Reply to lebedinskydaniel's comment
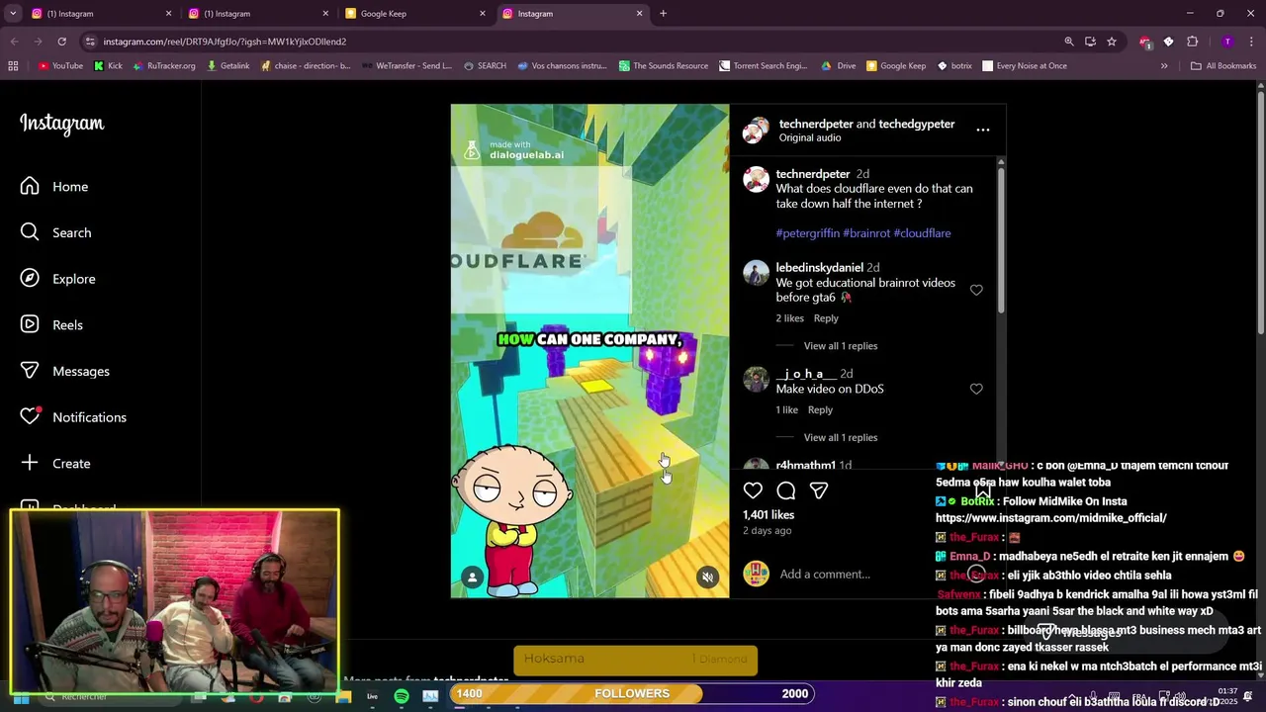This screenshot has width=1266, height=712. [826, 318]
